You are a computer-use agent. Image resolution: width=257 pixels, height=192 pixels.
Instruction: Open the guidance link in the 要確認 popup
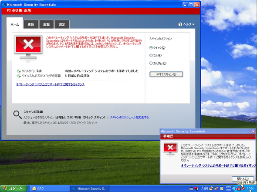coord(218,165)
